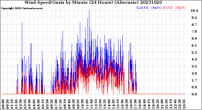The image size is (202, 110).
Task: Click the 08:10 time axis label
Action: coord(65,104)
